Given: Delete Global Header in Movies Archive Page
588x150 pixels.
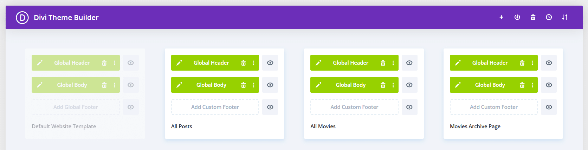Looking at the screenshot, I should pos(522,63).
